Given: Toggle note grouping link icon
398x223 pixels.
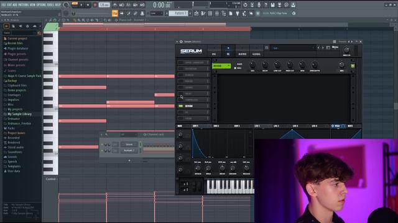Looking at the screenshot, I should click(x=136, y=13).
